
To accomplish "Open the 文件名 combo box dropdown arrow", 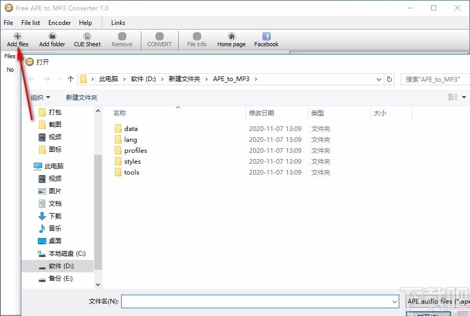I will (395, 301).
